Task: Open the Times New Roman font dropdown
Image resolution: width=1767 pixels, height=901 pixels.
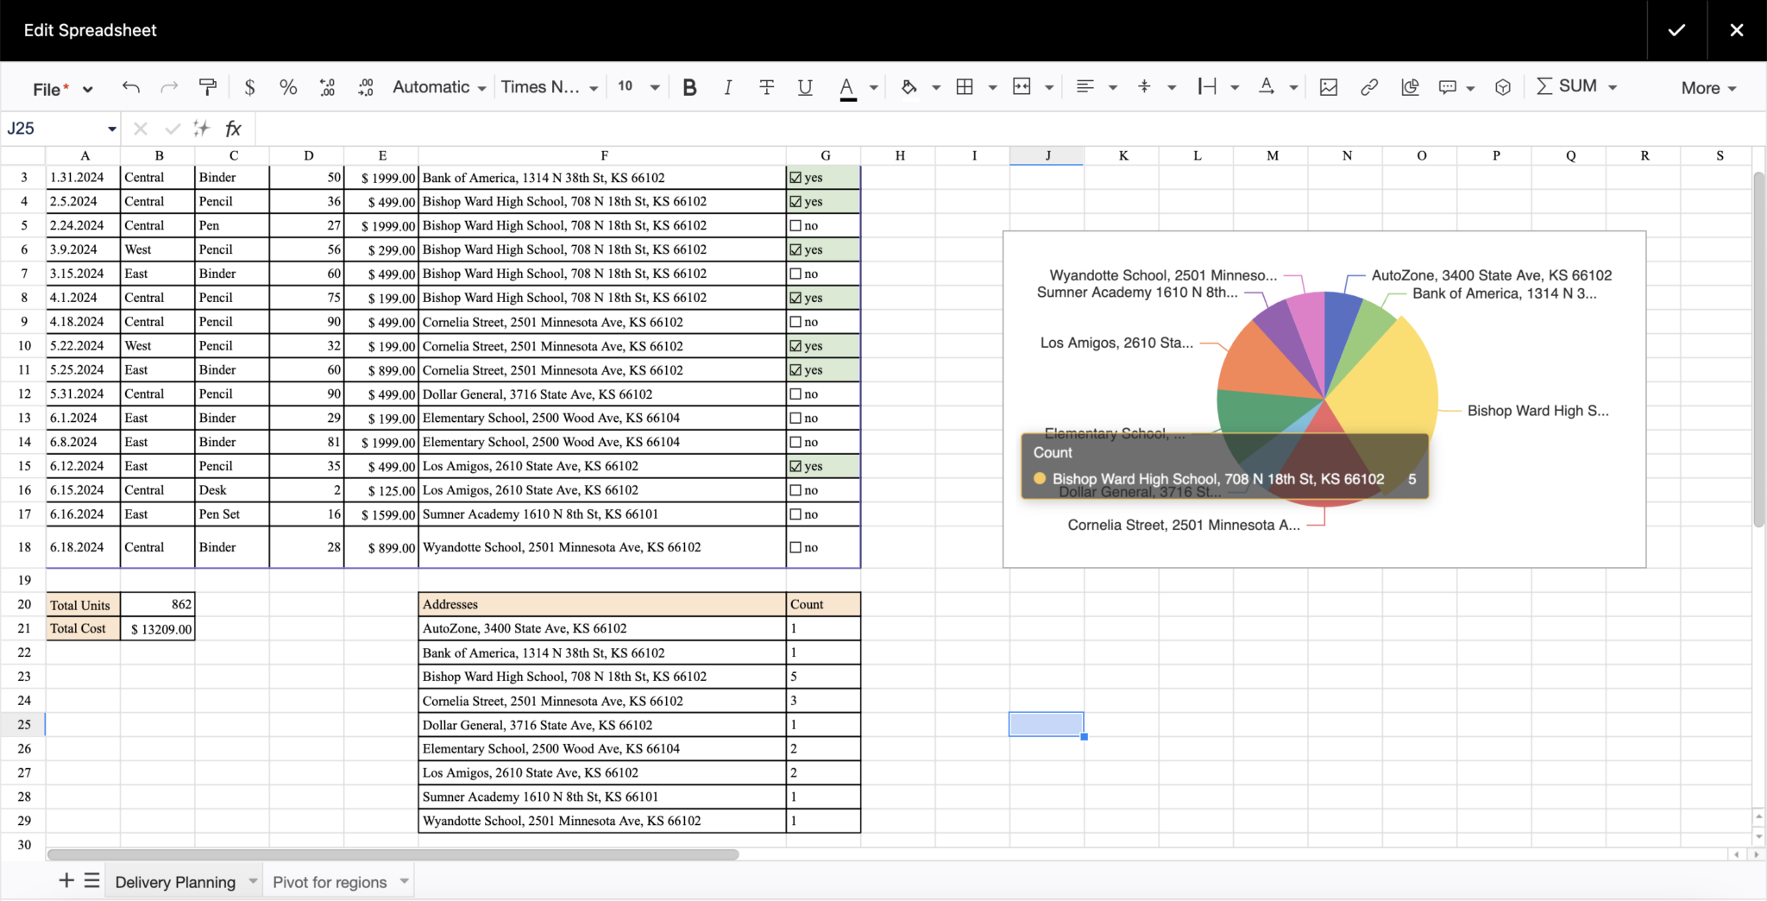Action: coord(549,86)
